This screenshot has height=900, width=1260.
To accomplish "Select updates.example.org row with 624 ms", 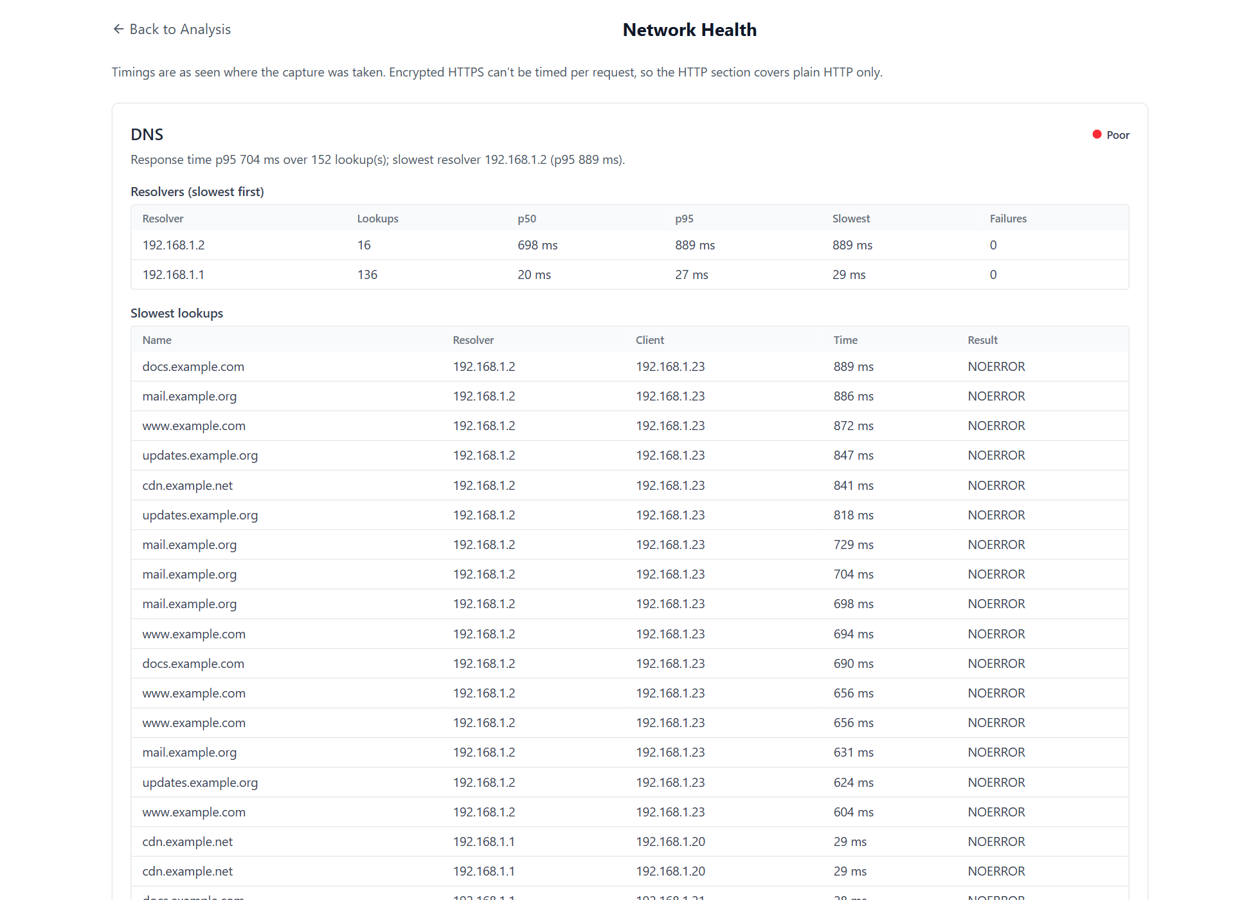I will point(630,782).
